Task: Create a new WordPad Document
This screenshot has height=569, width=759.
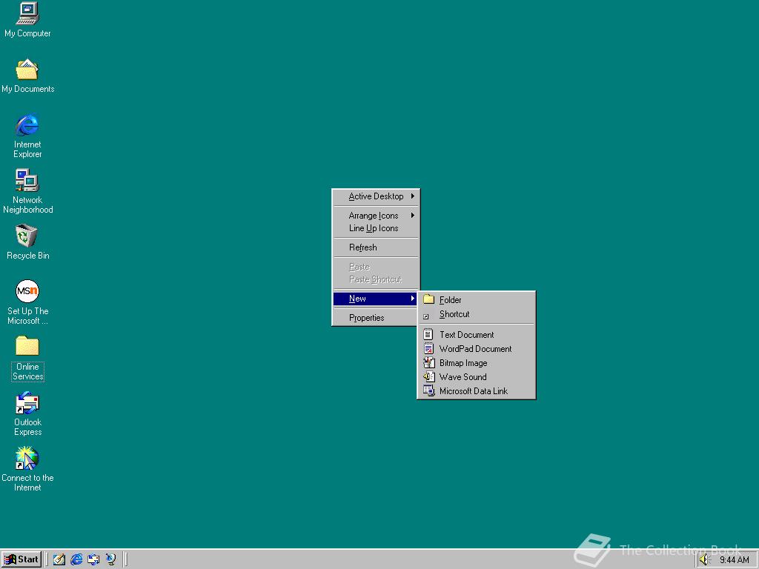Action: [x=477, y=348]
